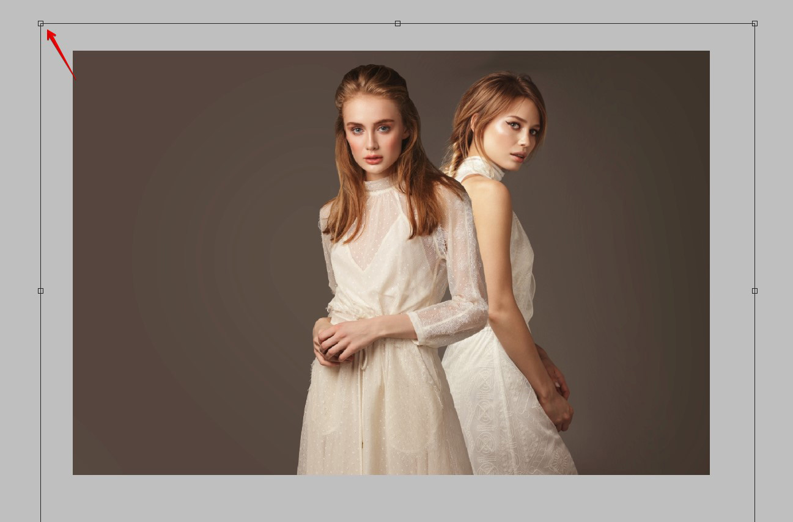Screen dimensions: 793x522
Task: Click the red arrow annotation
Action: click(60, 52)
